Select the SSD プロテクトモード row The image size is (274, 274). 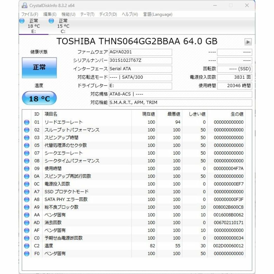[134, 192]
